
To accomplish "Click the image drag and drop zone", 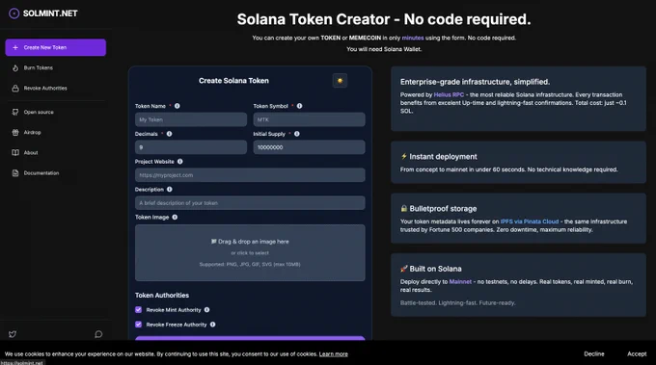I will 250,252.
